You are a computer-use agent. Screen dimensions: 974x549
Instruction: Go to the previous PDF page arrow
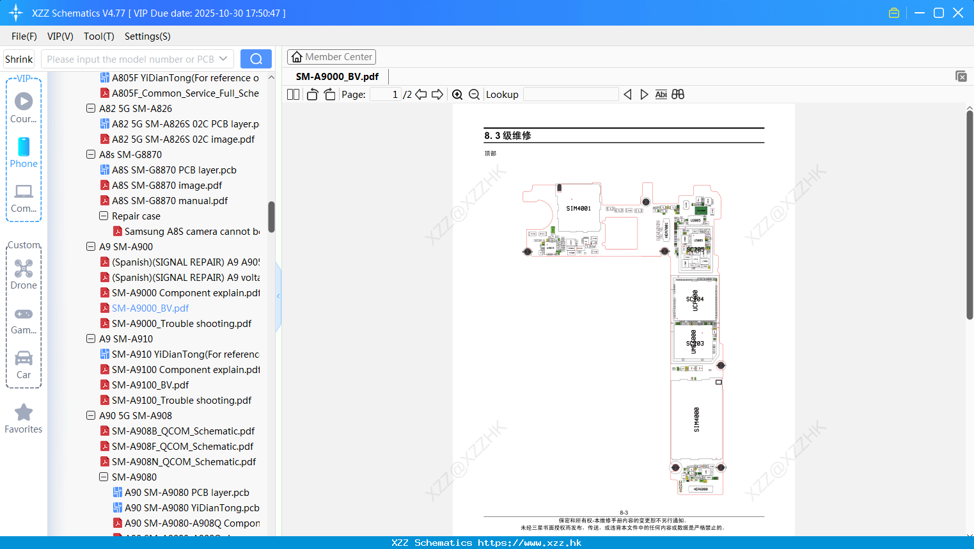(x=421, y=95)
